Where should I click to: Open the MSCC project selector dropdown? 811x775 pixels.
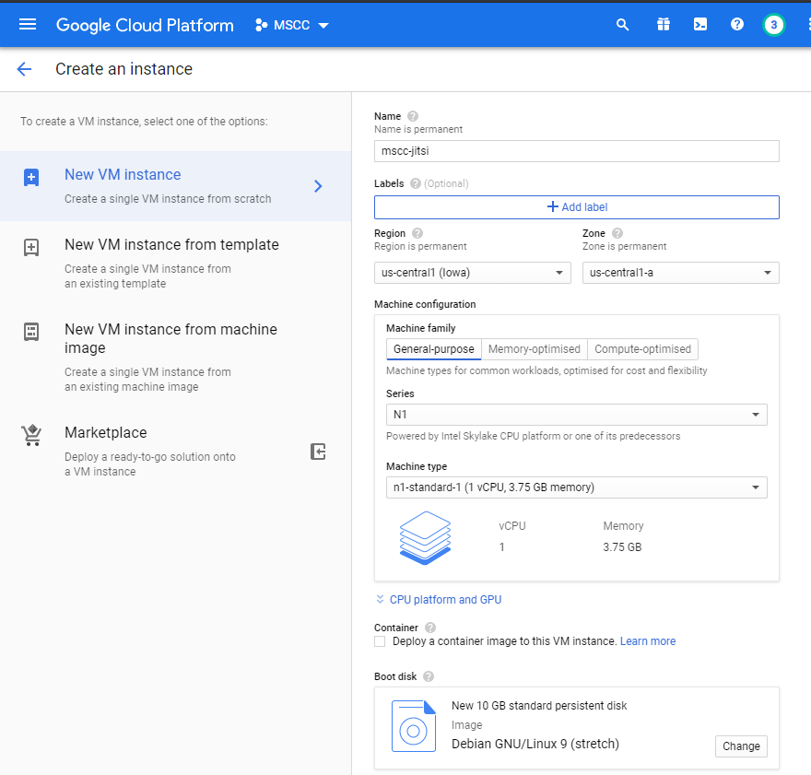tap(292, 25)
